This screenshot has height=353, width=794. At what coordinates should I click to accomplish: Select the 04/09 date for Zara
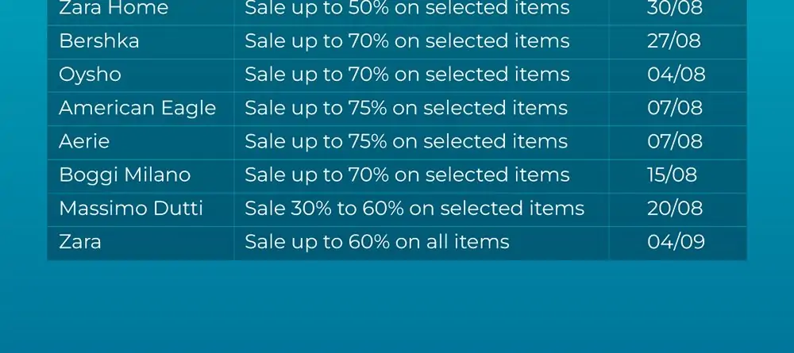coord(676,242)
